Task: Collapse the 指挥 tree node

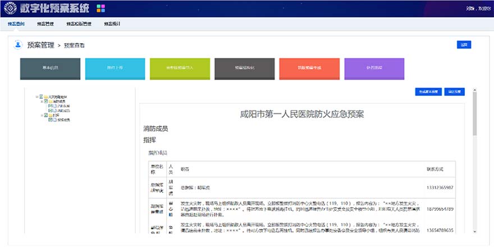Action: [x=42, y=115]
